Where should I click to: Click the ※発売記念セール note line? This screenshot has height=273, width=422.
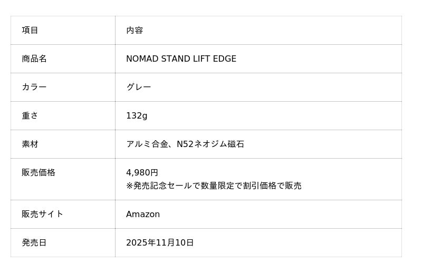214,186
